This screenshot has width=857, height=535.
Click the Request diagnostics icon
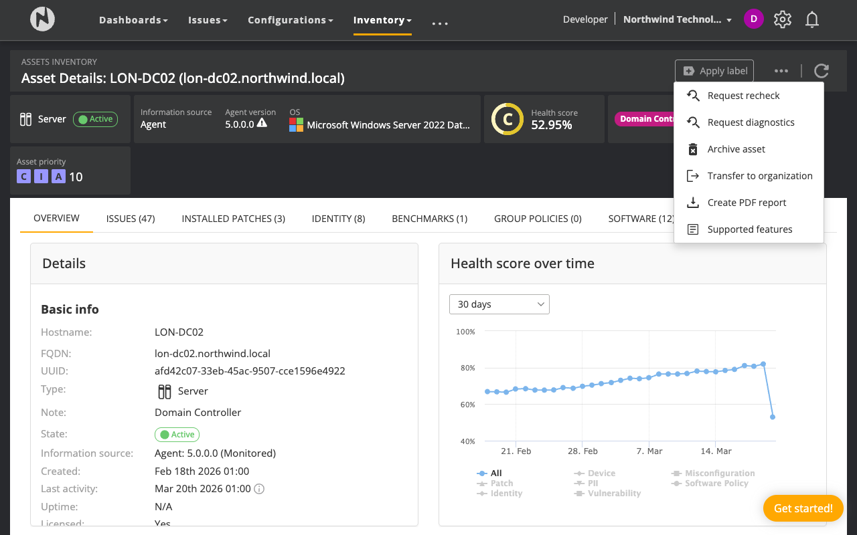click(x=694, y=122)
